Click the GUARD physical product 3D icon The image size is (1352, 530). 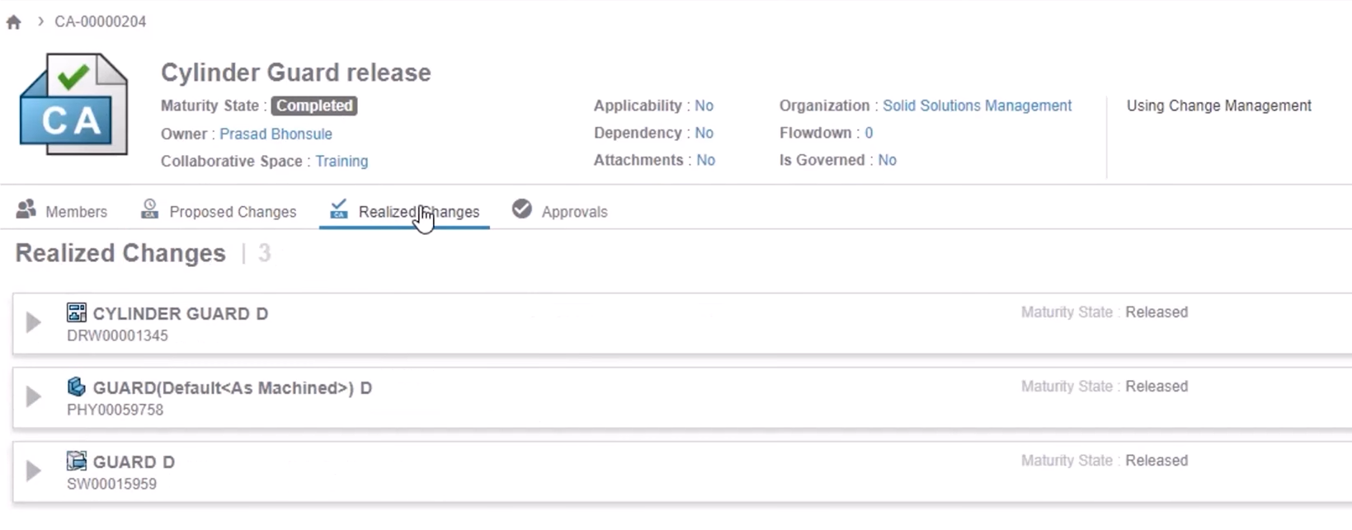coord(77,387)
